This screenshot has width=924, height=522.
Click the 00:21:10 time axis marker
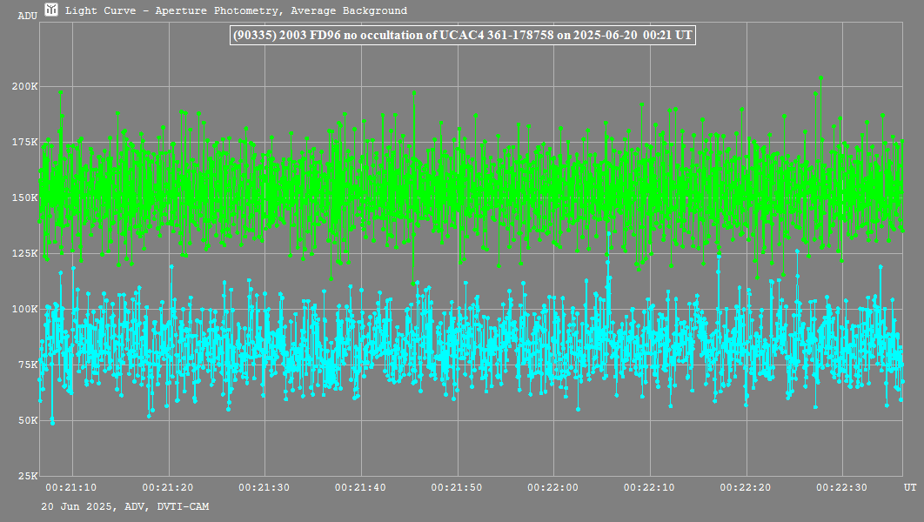tap(71, 487)
